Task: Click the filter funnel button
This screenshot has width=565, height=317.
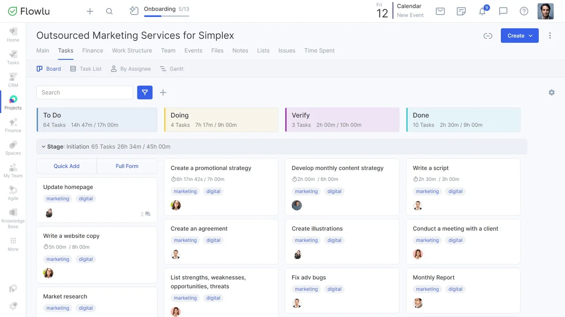Action: [x=145, y=92]
